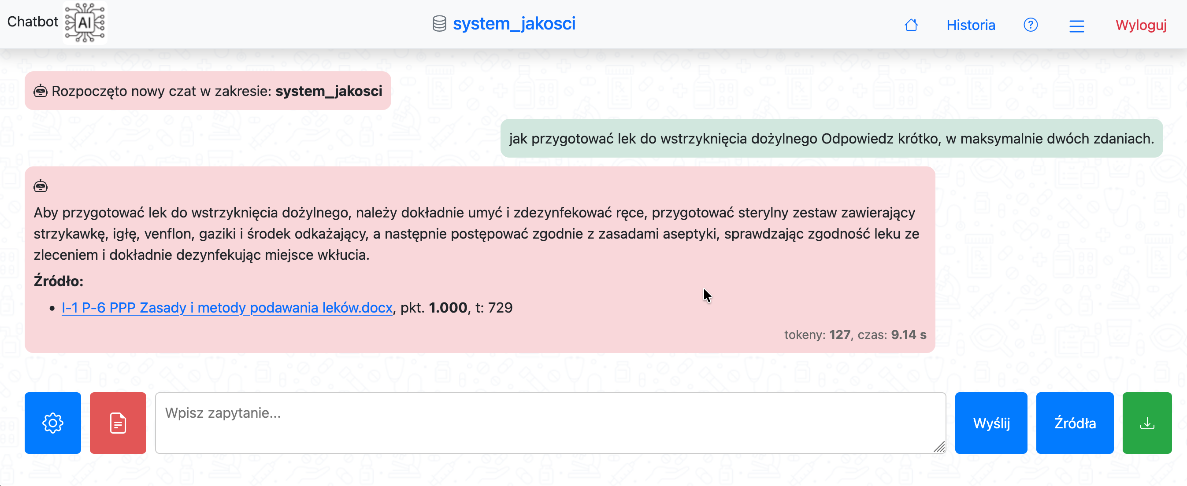This screenshot has height=486, width=1187.
Task: Click the green download button
Action: coord(1146,423)
